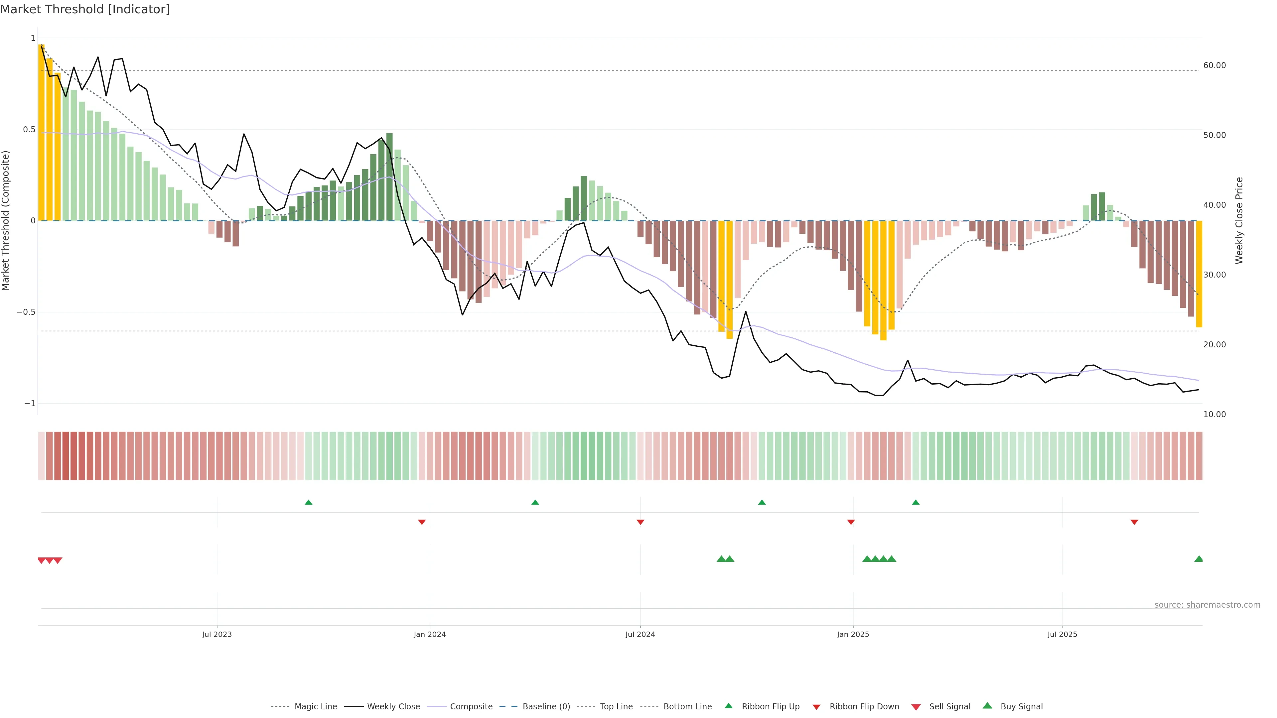Click the red Ribbon Flip Down legend triangle
Screen dimensions: 1277x718
click(x=816, y=707)
